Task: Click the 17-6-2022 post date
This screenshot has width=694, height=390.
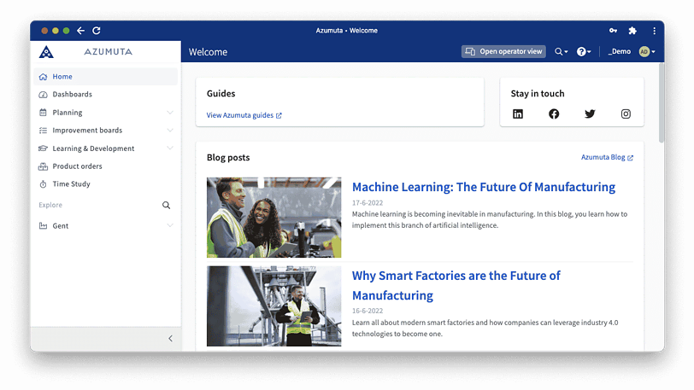Action: (368, 203)
